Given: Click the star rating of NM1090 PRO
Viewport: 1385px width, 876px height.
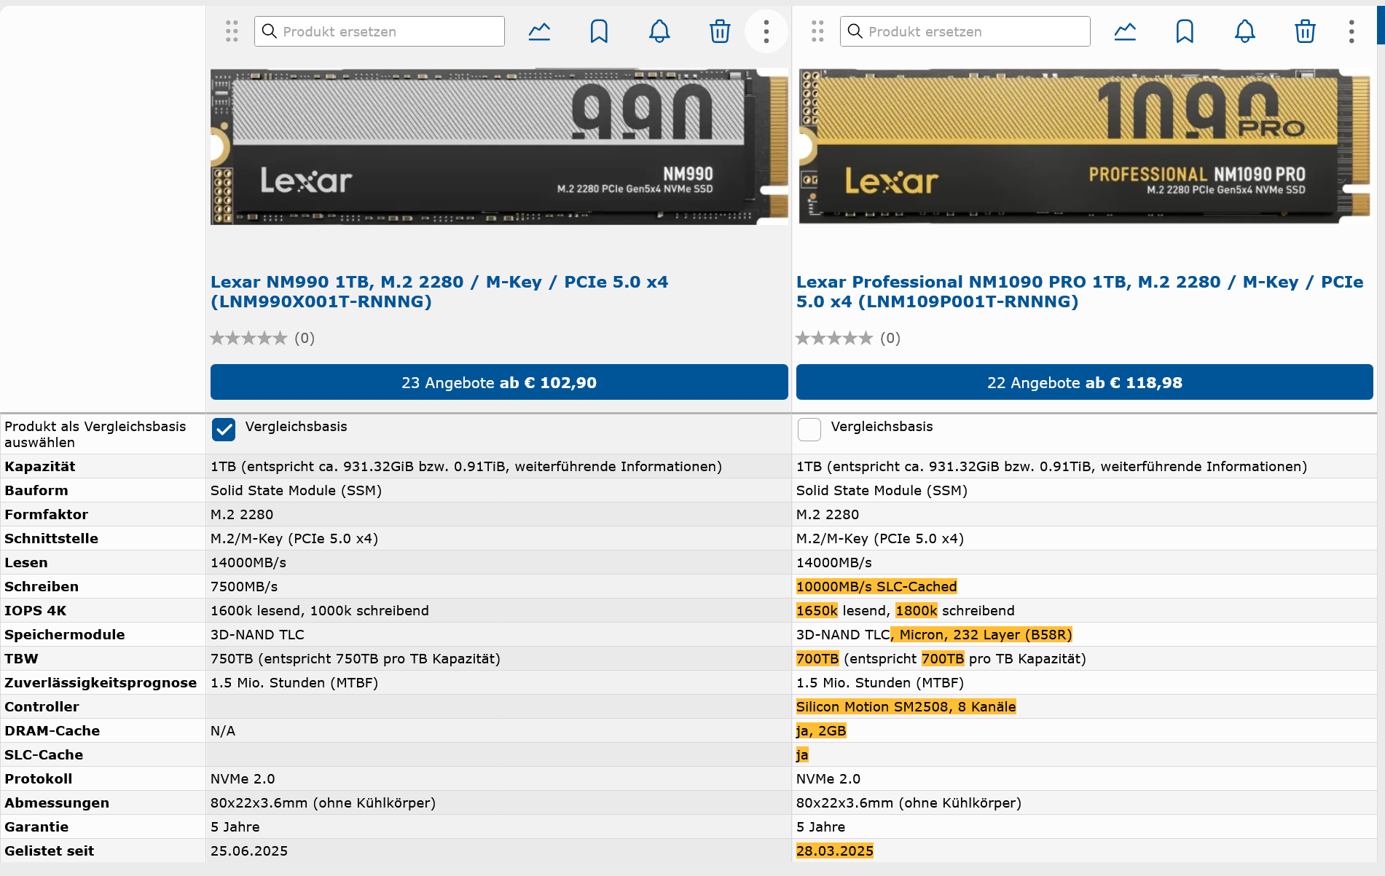Looking at the screenshot, I should (834, 338).
